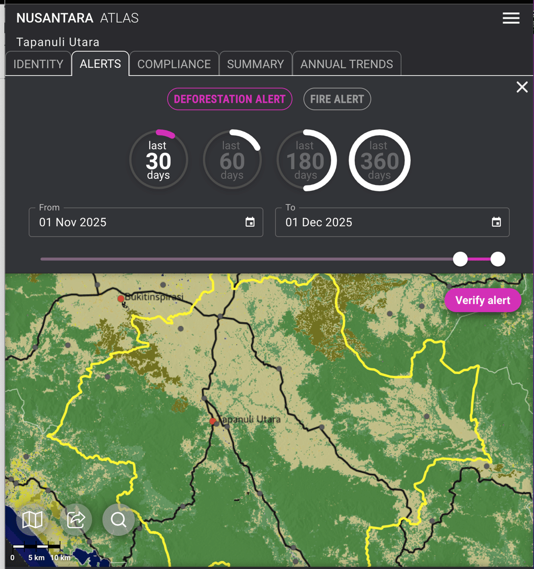The width and height of the screenshot is (534, 569).
Task: Open the hamburger navigation menu
Action: (x=511, y=18)
